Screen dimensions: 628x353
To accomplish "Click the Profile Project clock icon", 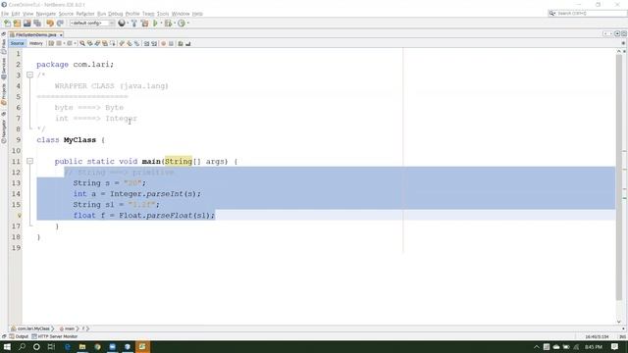I will [x=182, y=24].
